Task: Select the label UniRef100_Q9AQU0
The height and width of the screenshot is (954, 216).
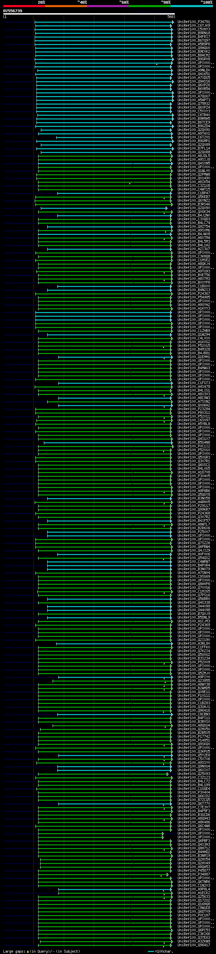Action: tap(194, 48)
